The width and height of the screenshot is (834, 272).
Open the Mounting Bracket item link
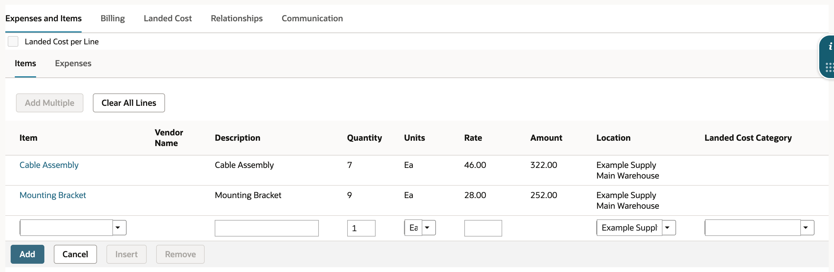[x=52, y=195]
